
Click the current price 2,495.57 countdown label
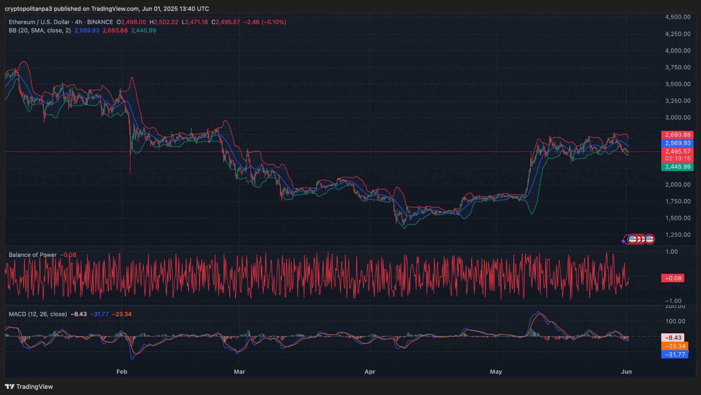677,155
